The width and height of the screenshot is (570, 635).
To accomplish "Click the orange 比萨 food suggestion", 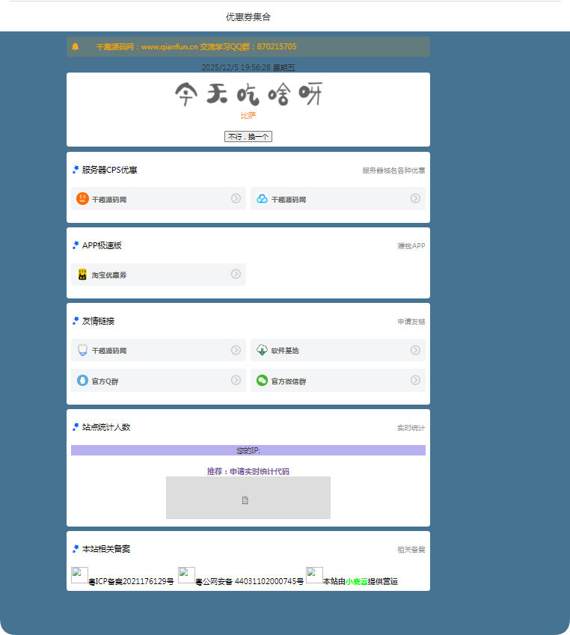I will tap(248, 115).
